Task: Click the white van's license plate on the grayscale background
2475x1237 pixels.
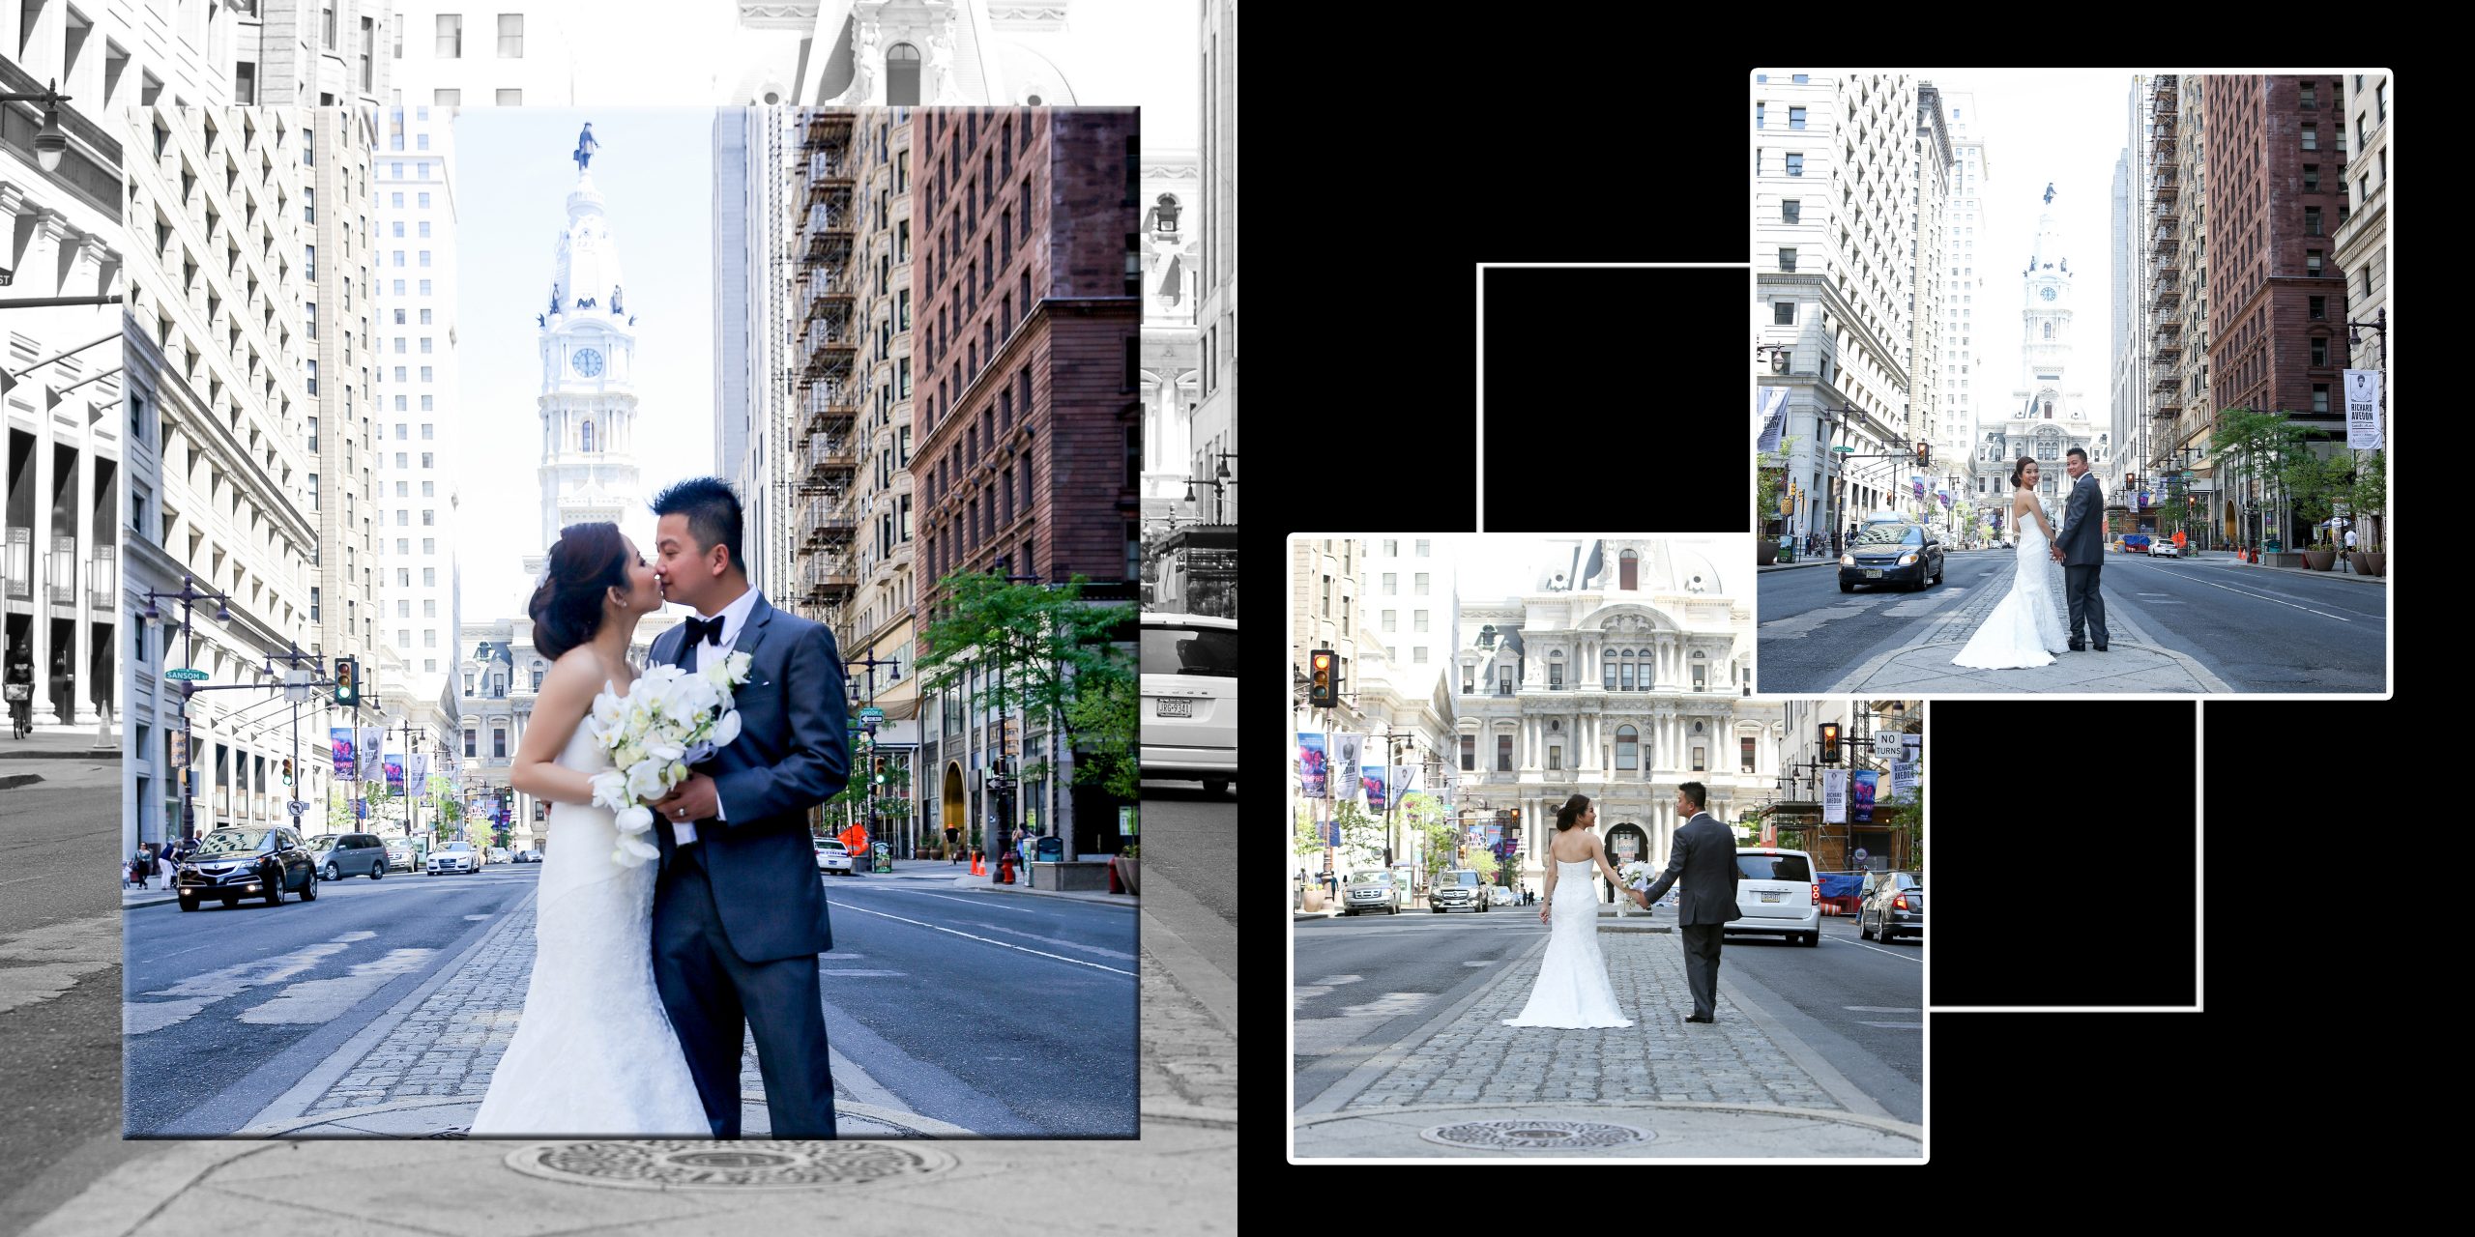Action: pos(1173,707)
